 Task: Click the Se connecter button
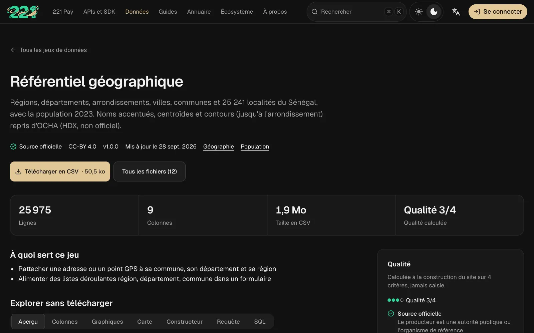[498, 12]
